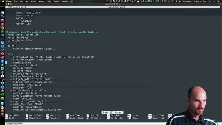The height and width of the screenshot is (125, 222).
Task: Open WhatsApp from the Dock
Action: pos(2,68)
